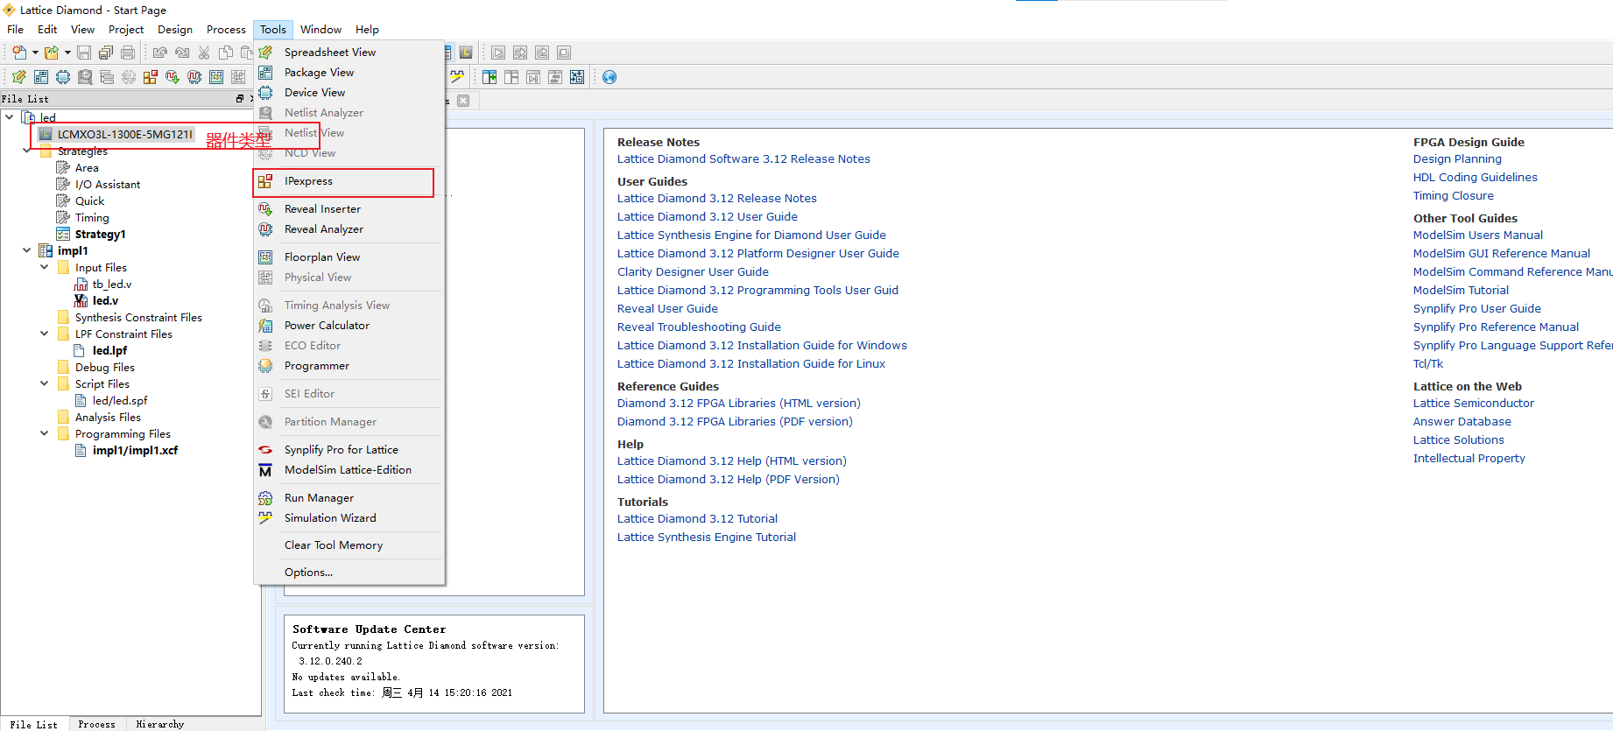Viewport: 1613px width, 731px height.
Task: Open Lattice Diamond 3.12 User Guide link
Action: click(x=708, y=217)
